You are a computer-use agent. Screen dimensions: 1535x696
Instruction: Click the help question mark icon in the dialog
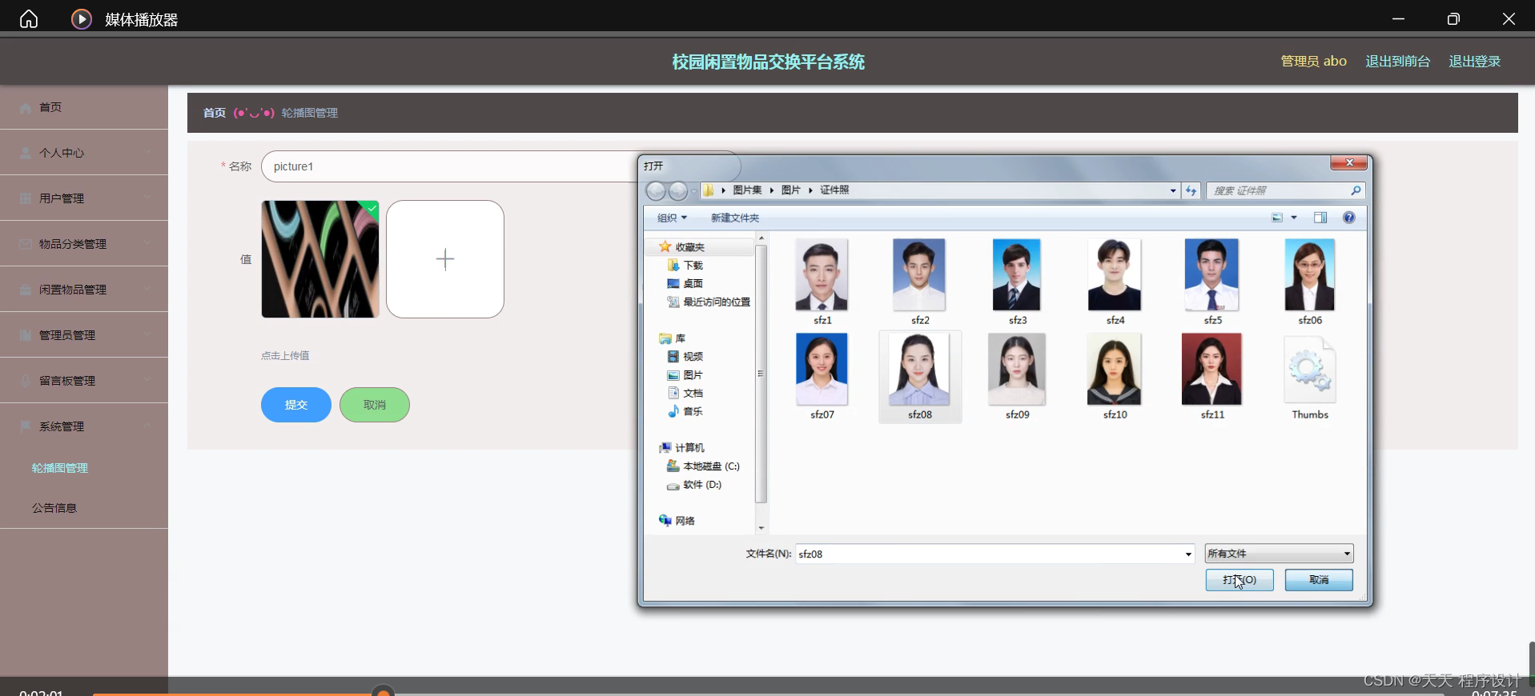click(x=1349, y=218)
